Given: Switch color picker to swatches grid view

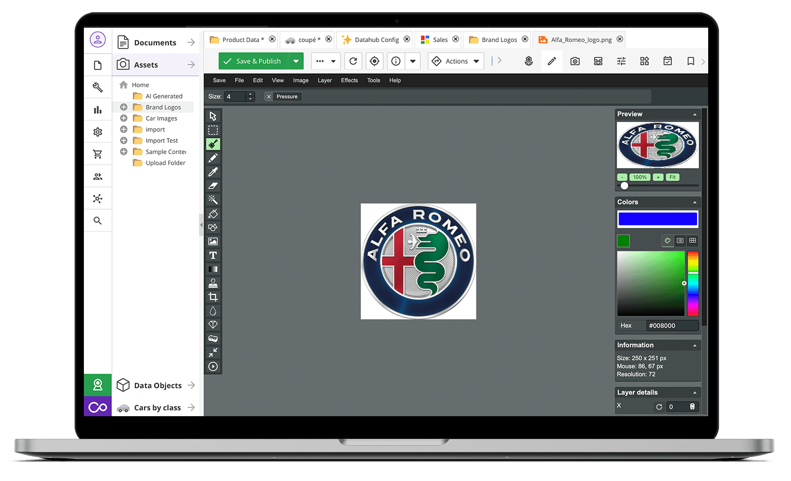Looking at the screenshot, I should [692, 241].
